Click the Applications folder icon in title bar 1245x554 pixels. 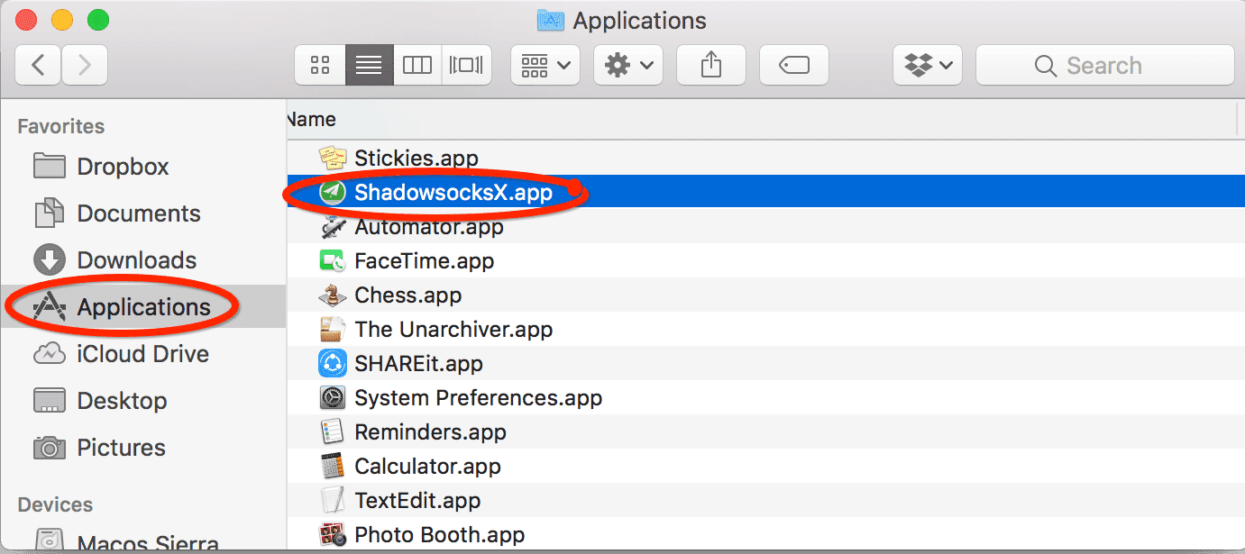point(551,20)
